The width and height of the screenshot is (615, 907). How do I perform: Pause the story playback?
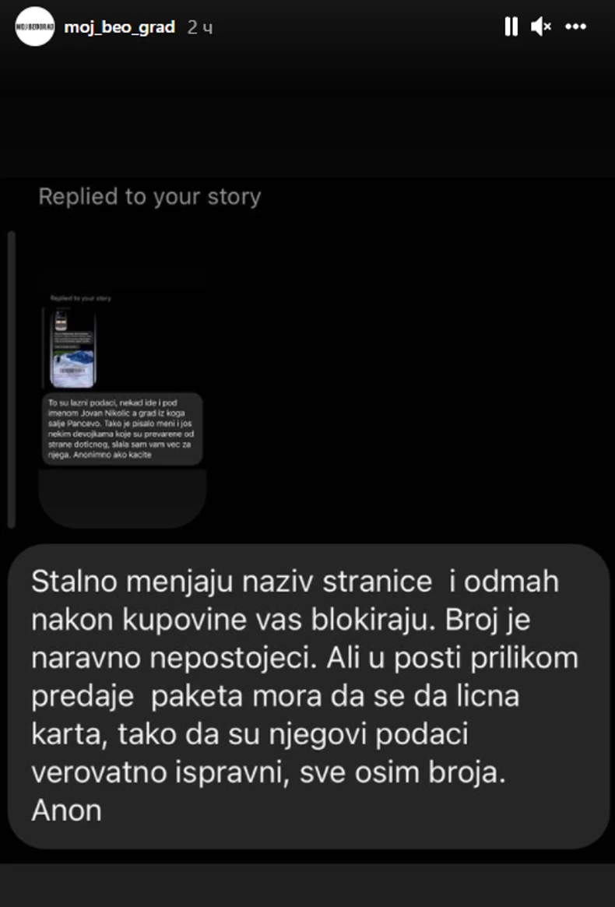(511, 26)
